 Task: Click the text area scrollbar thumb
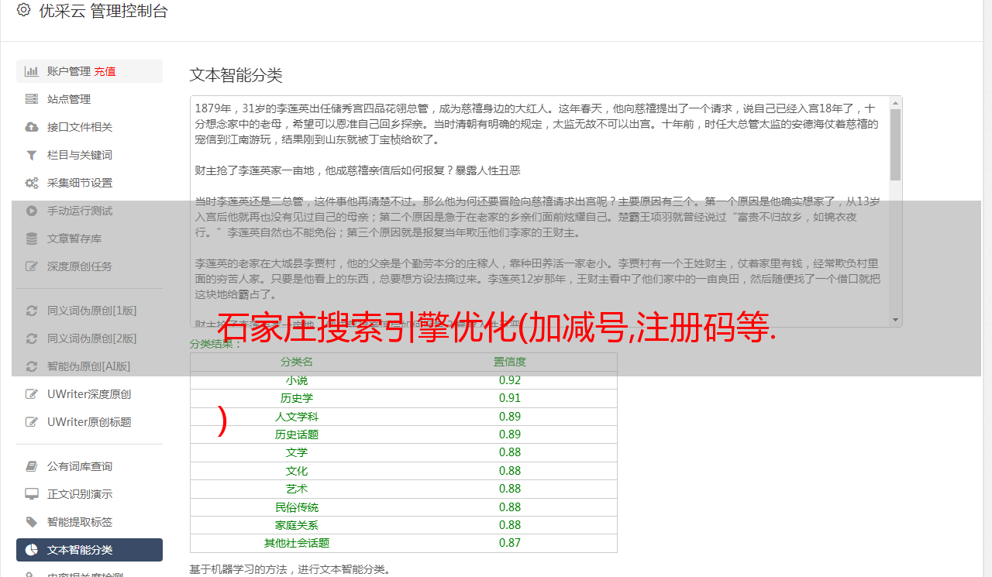click(896, 144)
